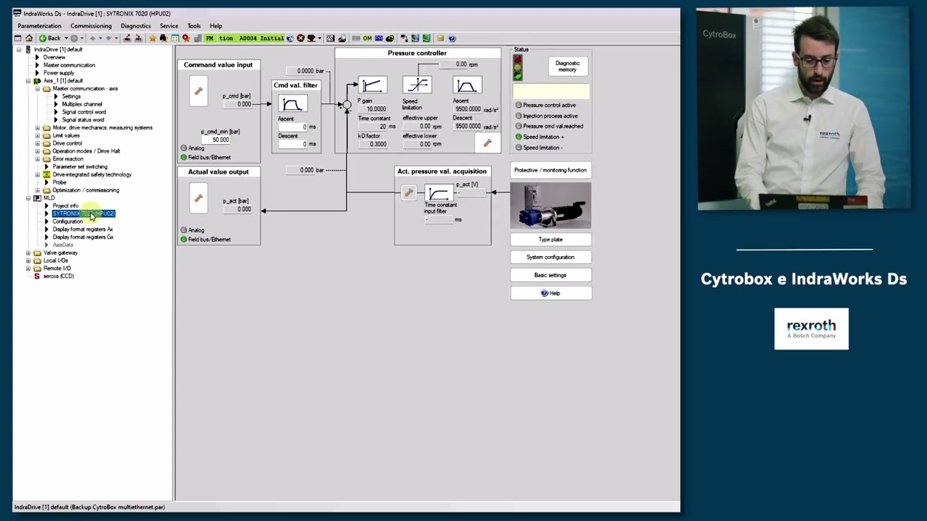The height and width of the screenshot is (521, 927).
Task: Expand Motor, drive mechanics, measuring systems folder
Action: click(38, 127)
